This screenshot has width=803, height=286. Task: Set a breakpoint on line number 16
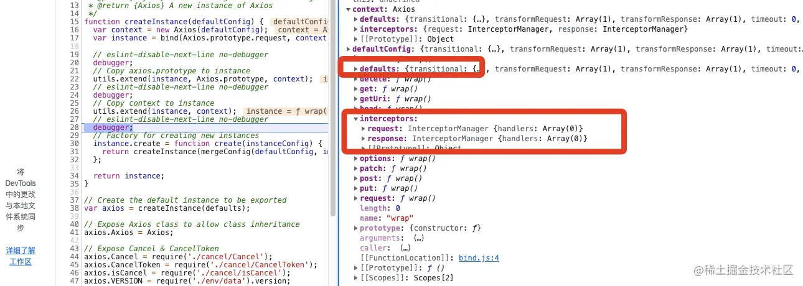pyautogui.click(x=74, y=30)
